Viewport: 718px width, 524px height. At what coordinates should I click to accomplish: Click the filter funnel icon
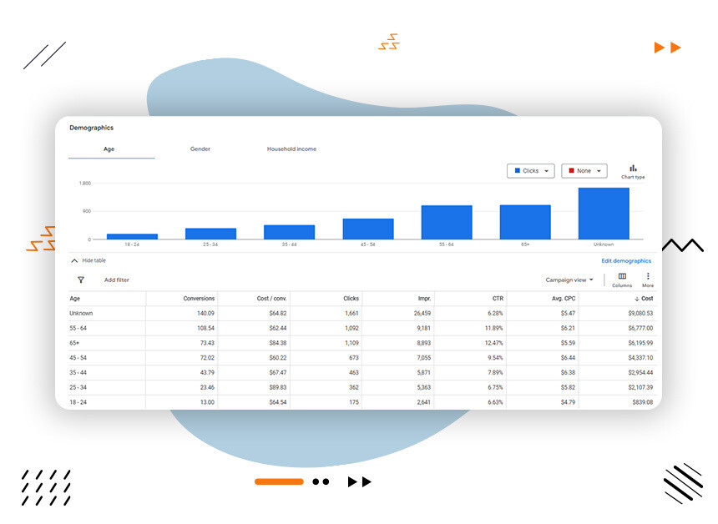click(81, 280)
